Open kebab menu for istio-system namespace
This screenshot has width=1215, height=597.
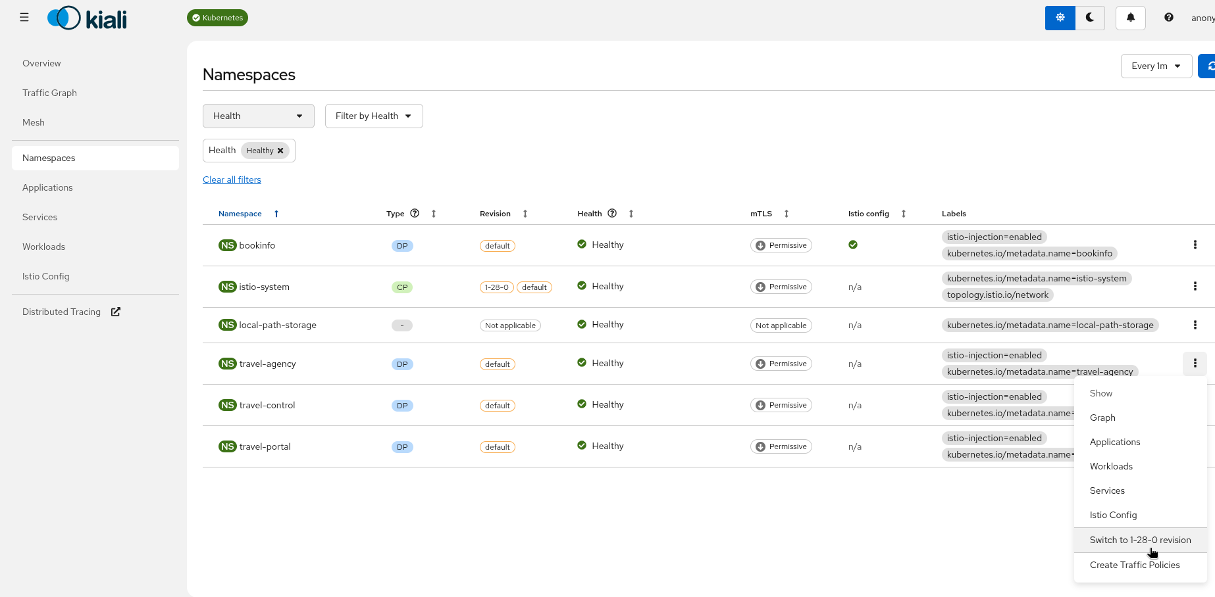click(1195, 287)
